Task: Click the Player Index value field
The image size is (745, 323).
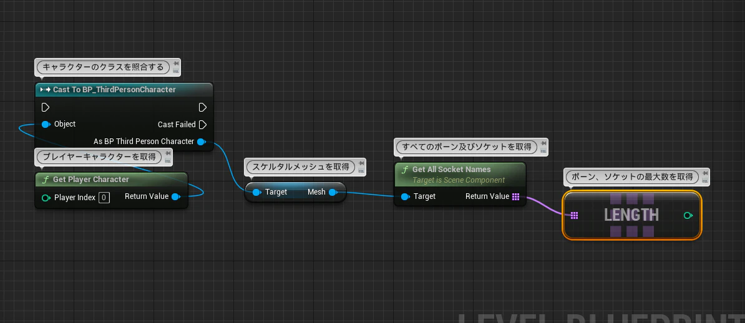Action: [104, 198]
